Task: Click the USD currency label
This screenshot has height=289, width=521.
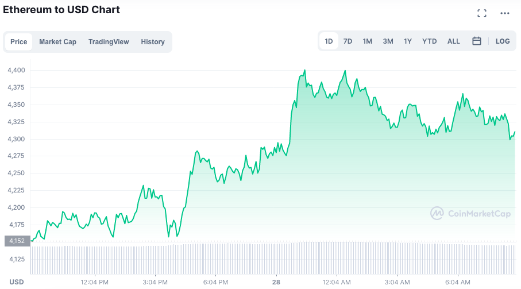Action: pos(17,282)
